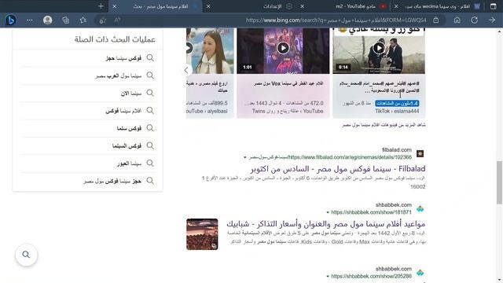Click the Bing sidebar button in toolbar
Viewport: 503px width, 283px height.
(x=10, y=20)
